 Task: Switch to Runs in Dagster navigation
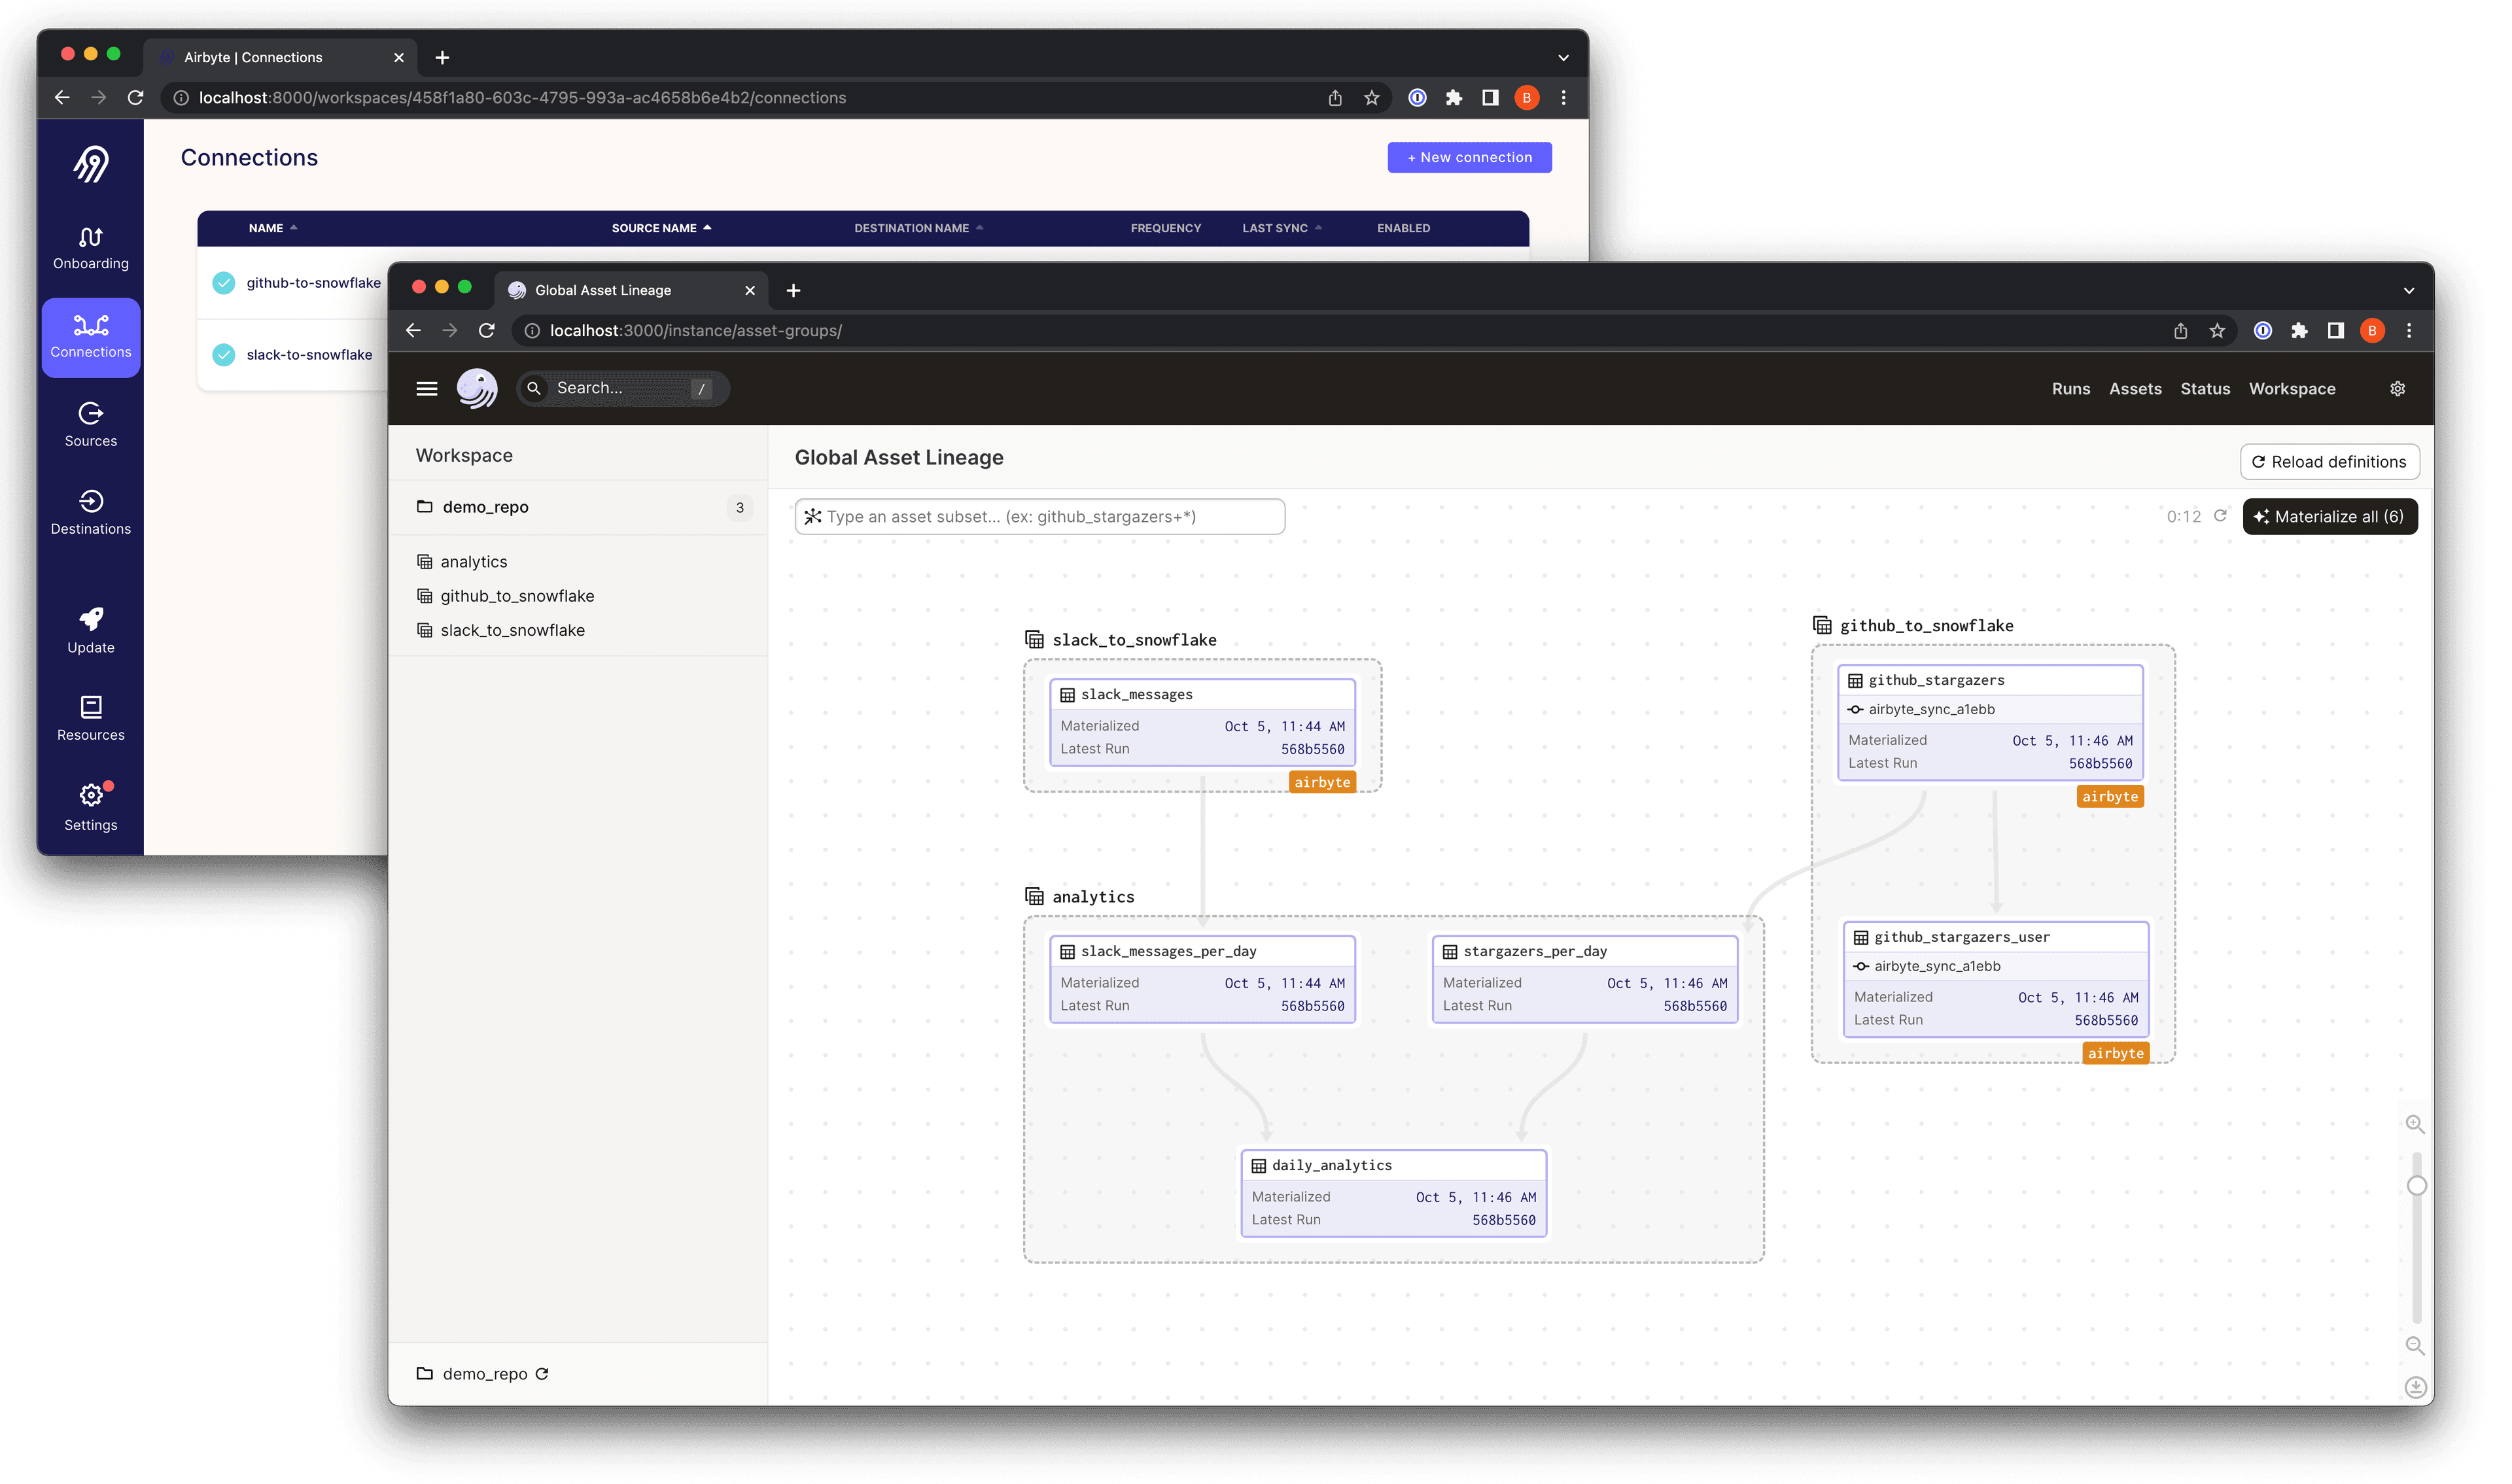pyautogui.click(x=2070, y=388)
